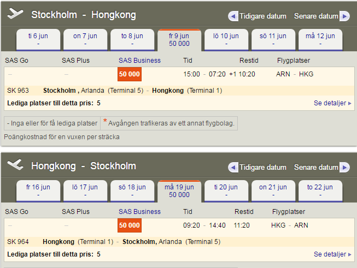
Task: Switch to lö 10 jun outbound date
Action: [x=226, y=40]
